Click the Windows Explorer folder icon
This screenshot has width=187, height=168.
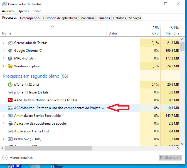10,66
